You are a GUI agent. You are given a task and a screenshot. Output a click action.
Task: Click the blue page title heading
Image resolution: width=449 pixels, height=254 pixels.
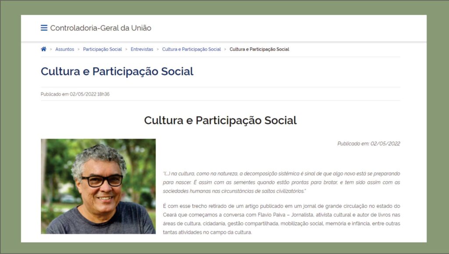pyautogui.click(x=117, y=72)
